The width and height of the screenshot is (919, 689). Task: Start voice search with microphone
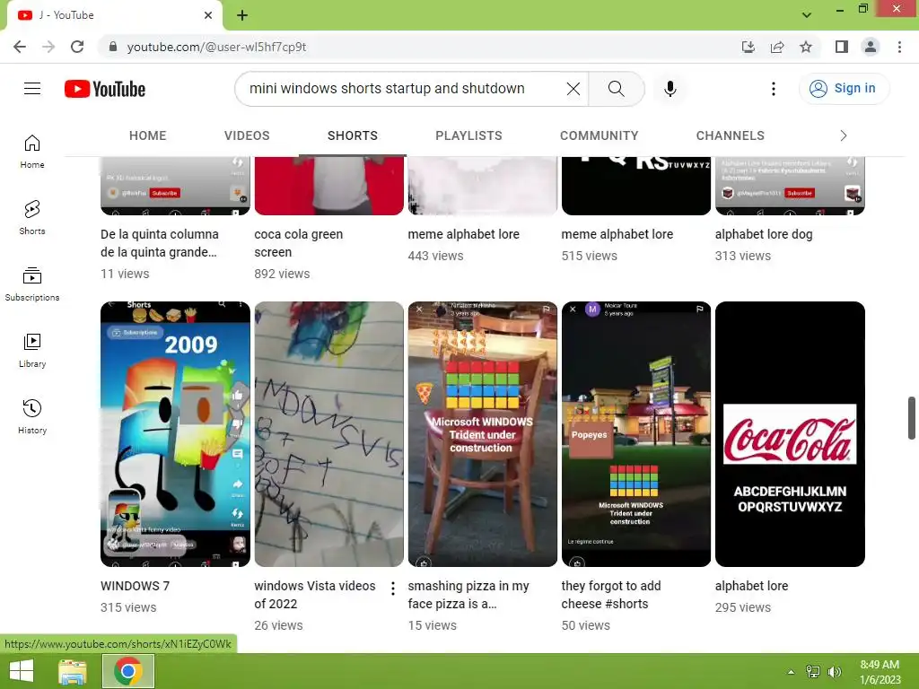pos(670,89)
